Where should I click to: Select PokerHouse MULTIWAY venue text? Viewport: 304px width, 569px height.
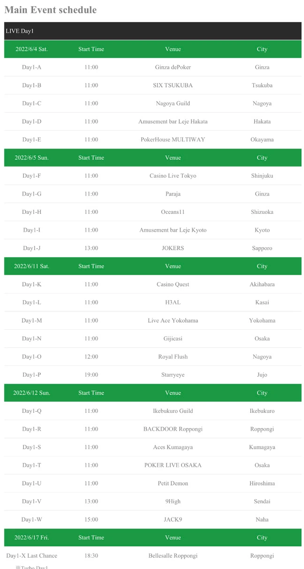(x=173, y=139)
